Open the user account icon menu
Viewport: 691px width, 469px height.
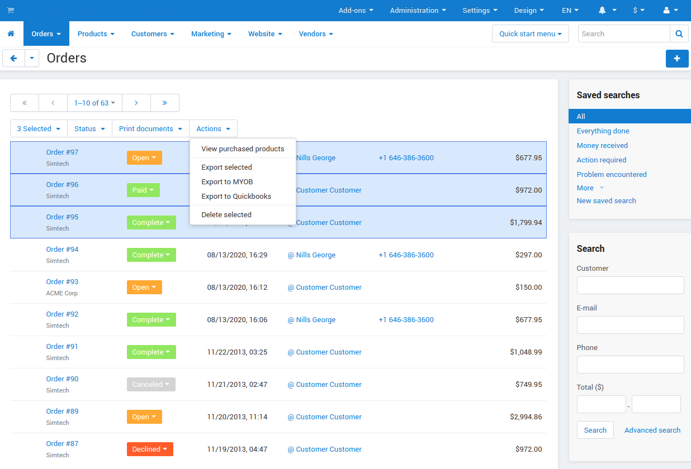670,10
